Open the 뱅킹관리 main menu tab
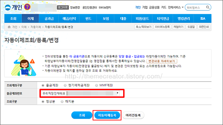Image resolution: width=223 pixels, height=125 pixels. [184, 18]
